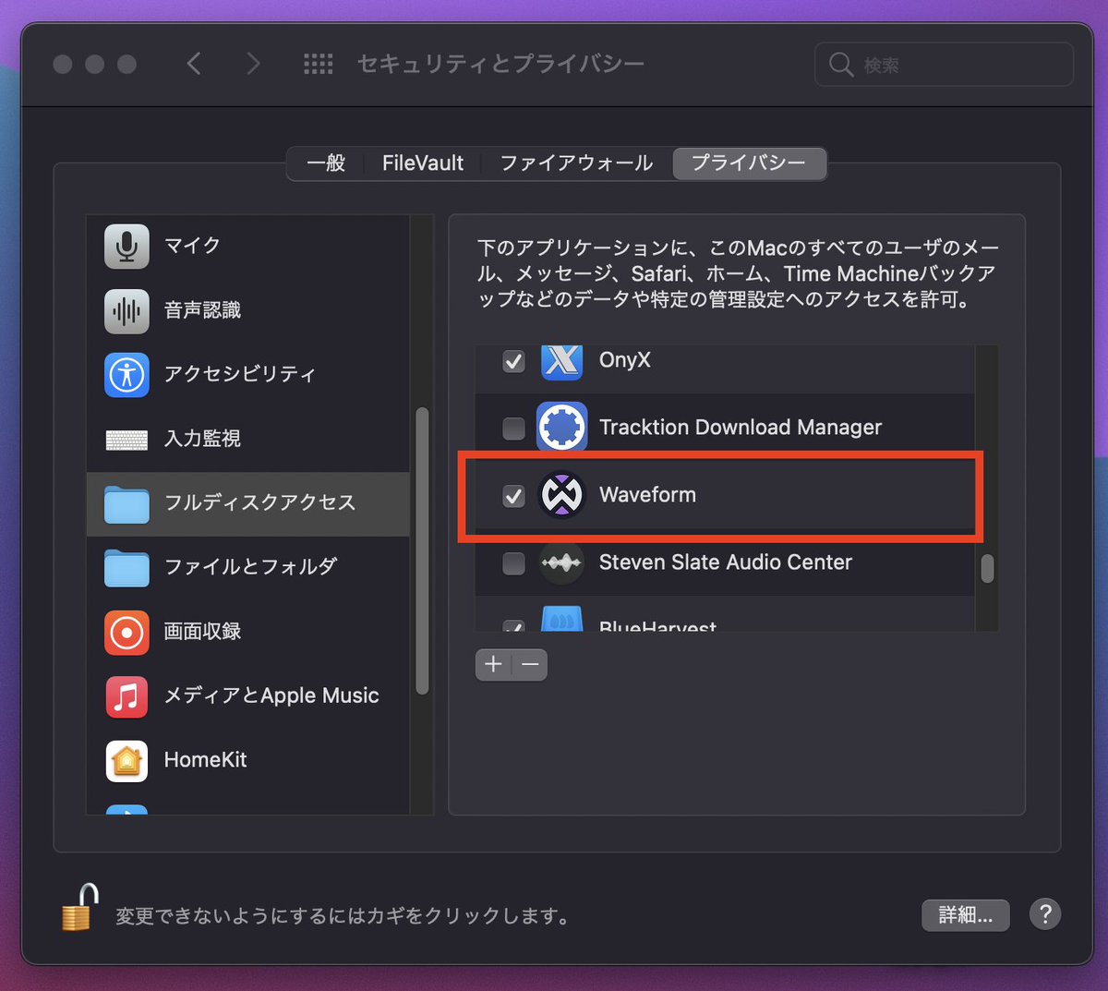Select フルディスクアクセス in the sidebar
Viewport: 1108px width, 991px height.
pyautogui.click(x=247, y=503)
